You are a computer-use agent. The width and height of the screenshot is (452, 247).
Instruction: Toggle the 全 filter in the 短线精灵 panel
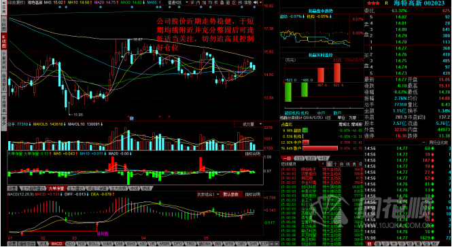click(329, 164)
